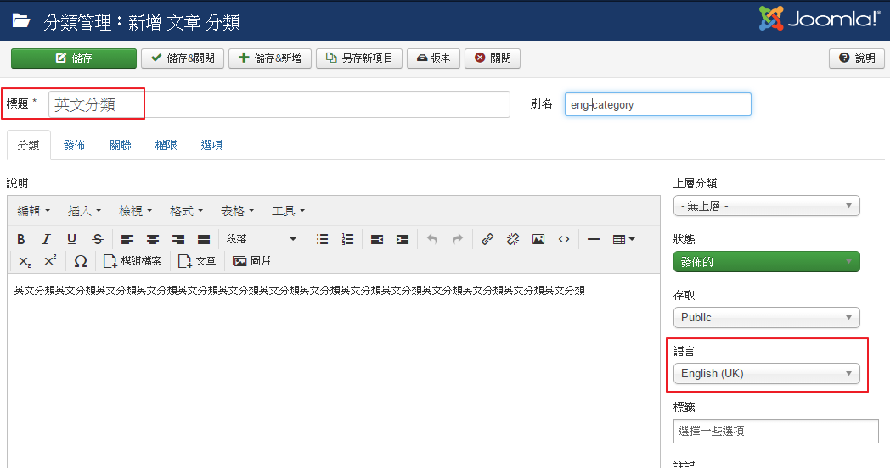Toggle Underline text formatting

[x=72, y=239]
